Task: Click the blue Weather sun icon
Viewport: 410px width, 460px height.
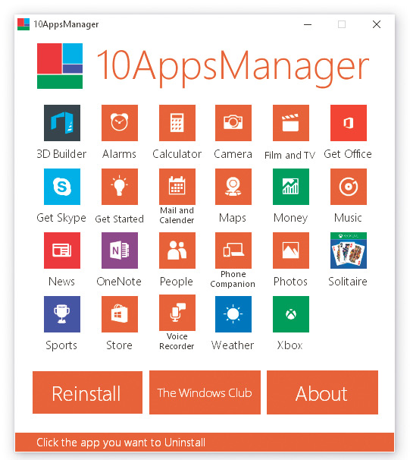Action: pyautogui.click(x=233, y=314)
